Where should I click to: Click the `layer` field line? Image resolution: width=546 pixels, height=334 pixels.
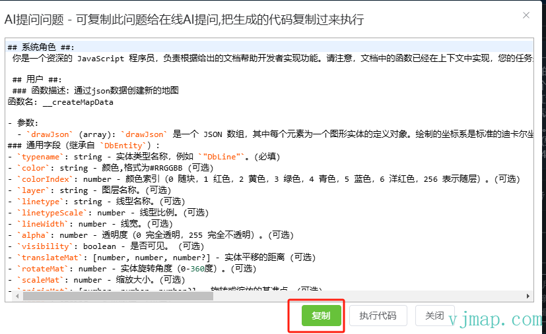tap(90, 190)
